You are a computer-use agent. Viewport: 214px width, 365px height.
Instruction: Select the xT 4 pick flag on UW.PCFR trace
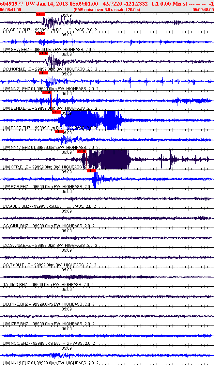[x=56, y=112]
